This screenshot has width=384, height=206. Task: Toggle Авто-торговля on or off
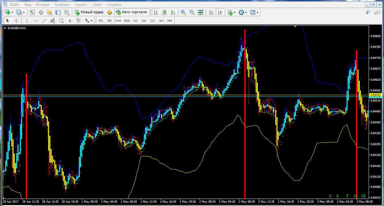132,12
